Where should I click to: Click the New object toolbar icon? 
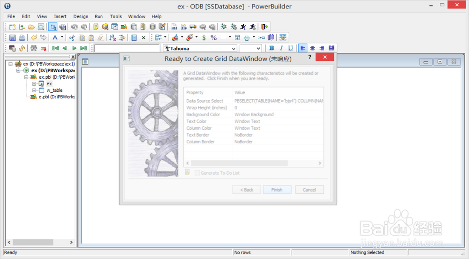pos(12,27)
